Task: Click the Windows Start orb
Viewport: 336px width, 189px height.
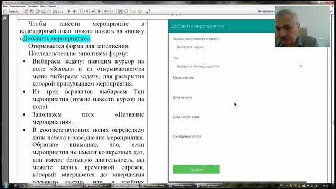Action: (x=6, y=185)
